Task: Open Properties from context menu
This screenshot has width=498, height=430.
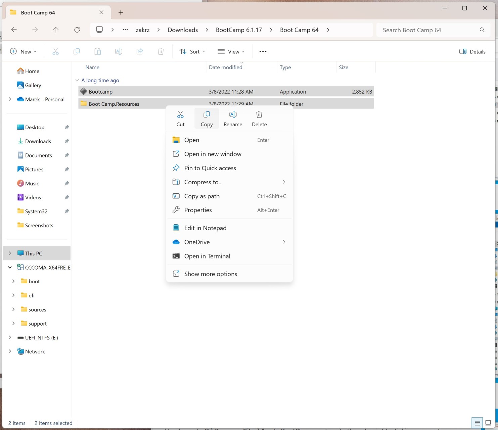Action: click(x=229, y=210)
